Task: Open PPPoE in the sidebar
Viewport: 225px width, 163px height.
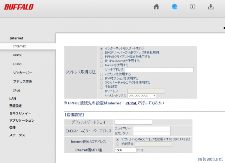Action: click(18, 55)
